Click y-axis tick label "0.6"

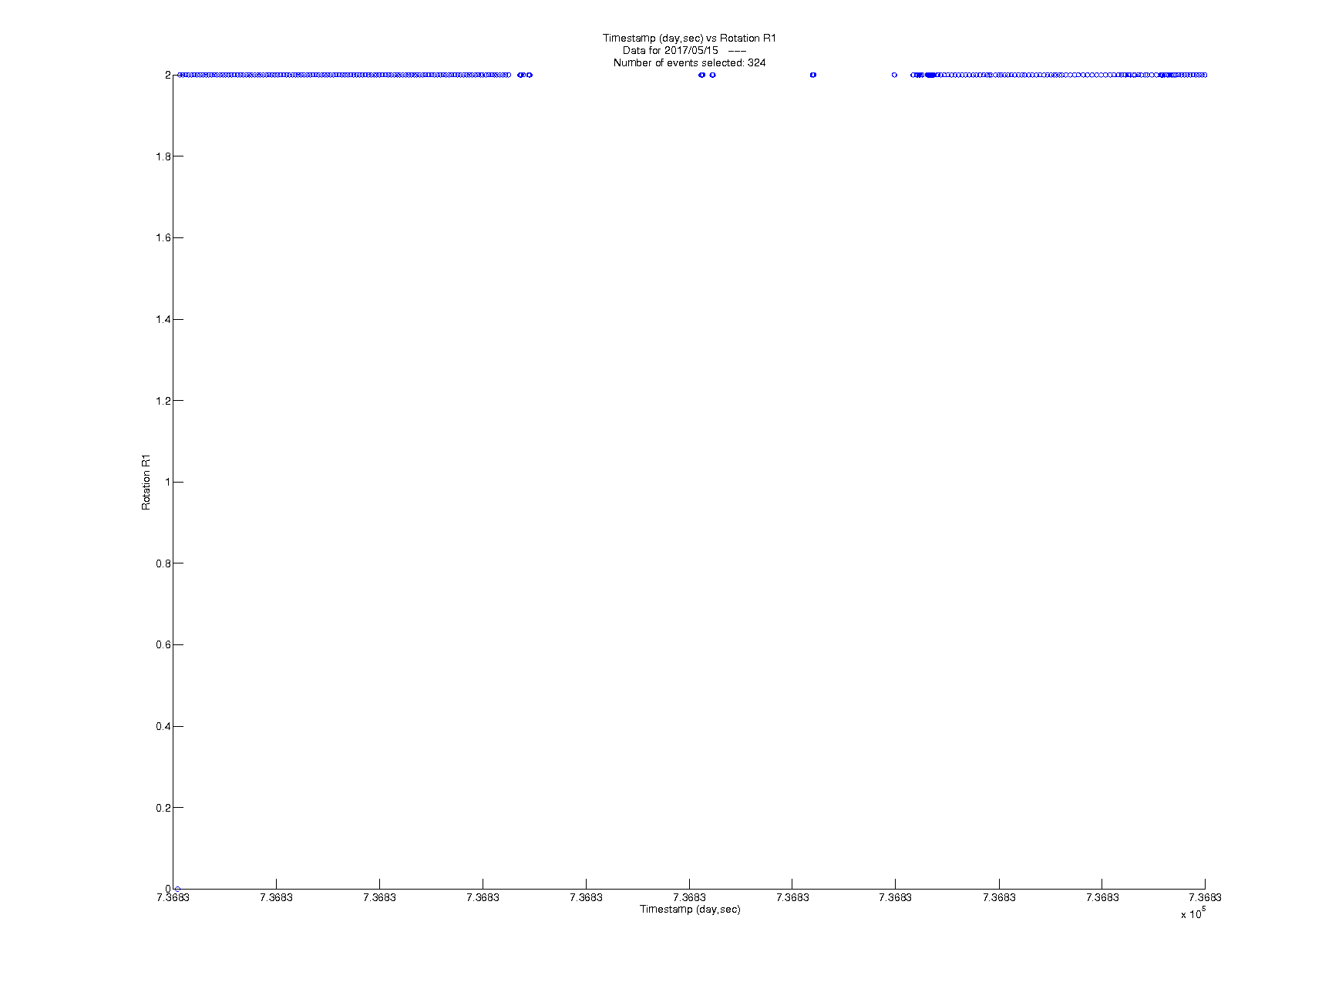pyautogui.click(x=163, y=644)
